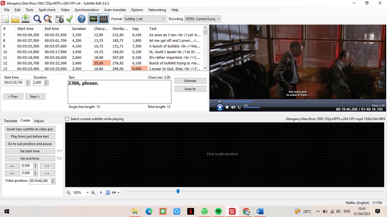Image resolution: width=387 pixels, height=217 pixels.
Task: Click into the subtitle Text edit box
Action: click(x=119, y=92)
